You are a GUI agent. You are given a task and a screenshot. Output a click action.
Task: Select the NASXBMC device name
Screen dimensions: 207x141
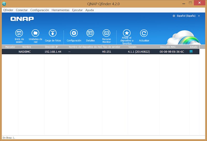tap(25, 52)
